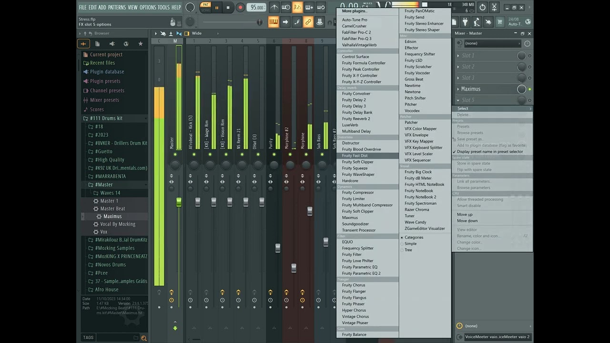
Task: Open the FILE menu
Action: [82, 8]
